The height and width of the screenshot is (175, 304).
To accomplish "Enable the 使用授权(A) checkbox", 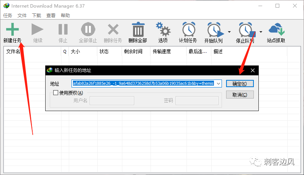I will pyautogui.click(x=55, y=93).
